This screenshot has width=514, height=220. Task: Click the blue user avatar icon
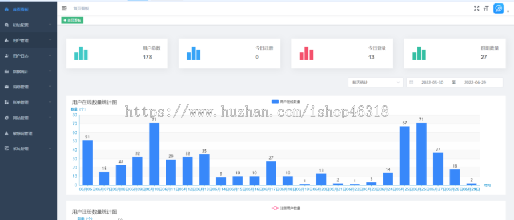pyautogui.click(x=499, y=9)
